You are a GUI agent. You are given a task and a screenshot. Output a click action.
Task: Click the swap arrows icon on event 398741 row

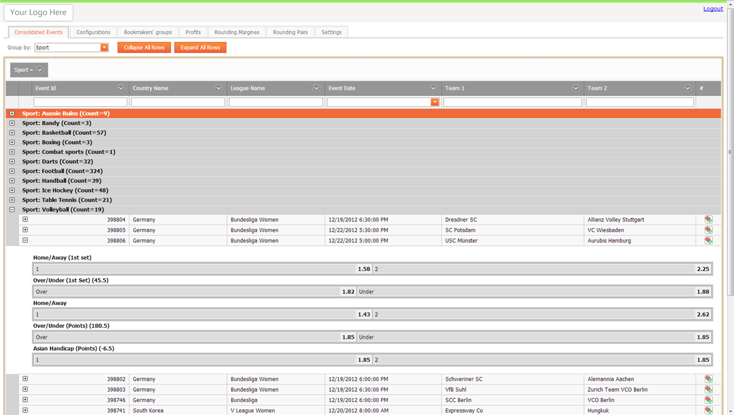(708, 410)
